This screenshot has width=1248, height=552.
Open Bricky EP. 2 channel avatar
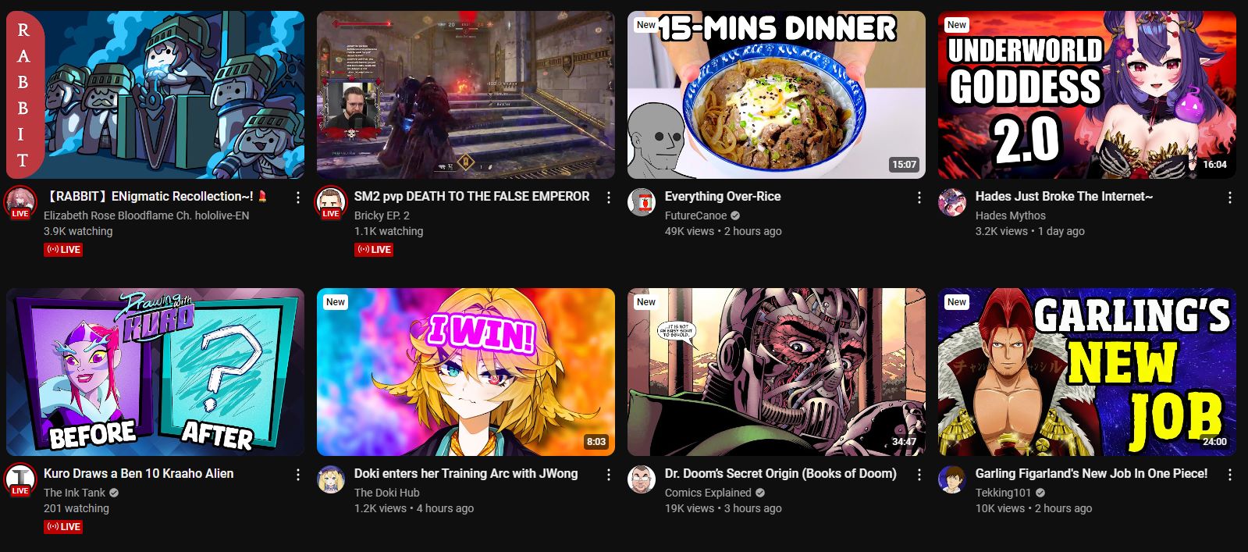click(x=331, y=202)
